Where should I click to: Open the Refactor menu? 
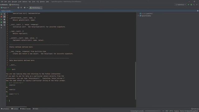click(25, 2)
